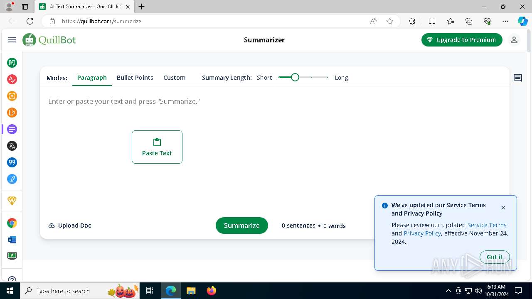Click the yellow diamond Premium sidebar icon
The image size is (532, 299).
[12, 201]
